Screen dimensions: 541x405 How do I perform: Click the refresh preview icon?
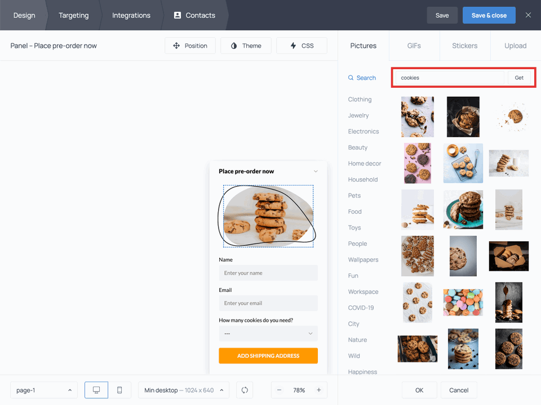(x=244, y=390)
